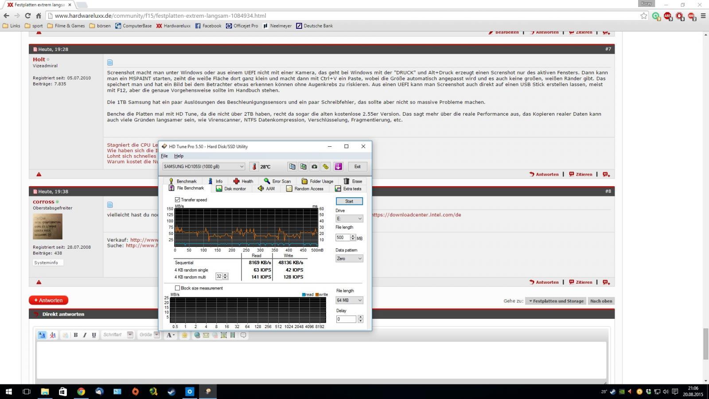Click the Adblock Plus extension icon
Screen dimensions: 709x399
[668, 16]
